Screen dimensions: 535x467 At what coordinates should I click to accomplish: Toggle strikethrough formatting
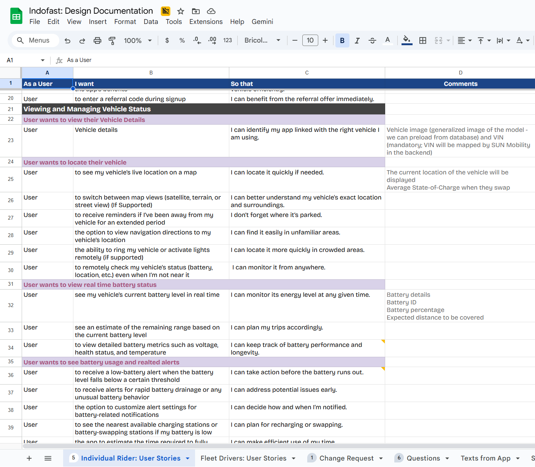[x=372, y=41]
